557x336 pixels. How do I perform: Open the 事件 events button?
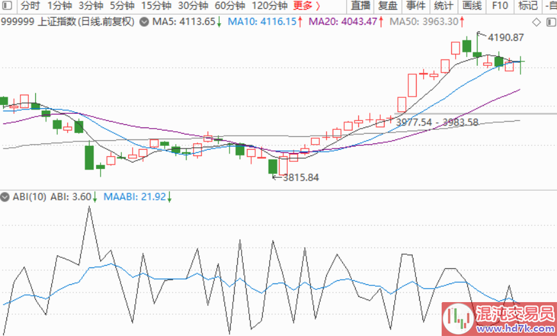415,6
